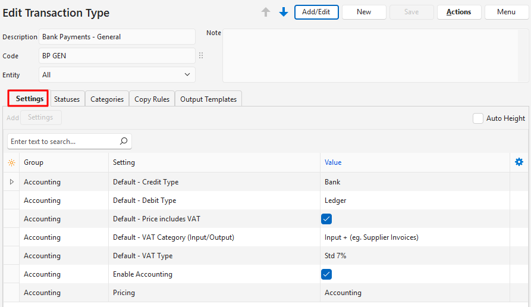531x307 pixels.
Task: Open the Menu button
Action: coord(506,12)
